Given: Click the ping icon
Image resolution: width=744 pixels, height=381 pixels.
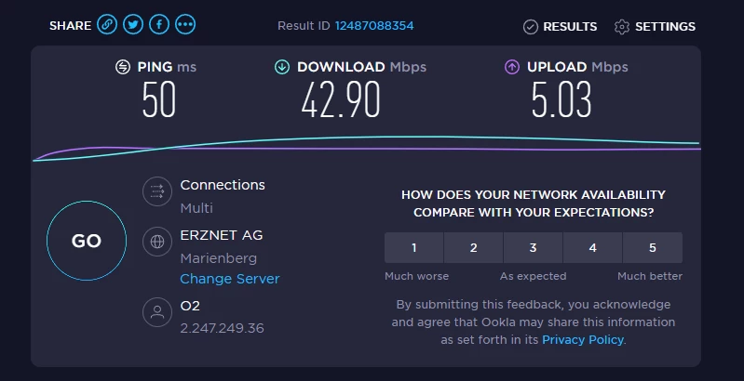Looking at the screenshot, I should pos(122,67).
